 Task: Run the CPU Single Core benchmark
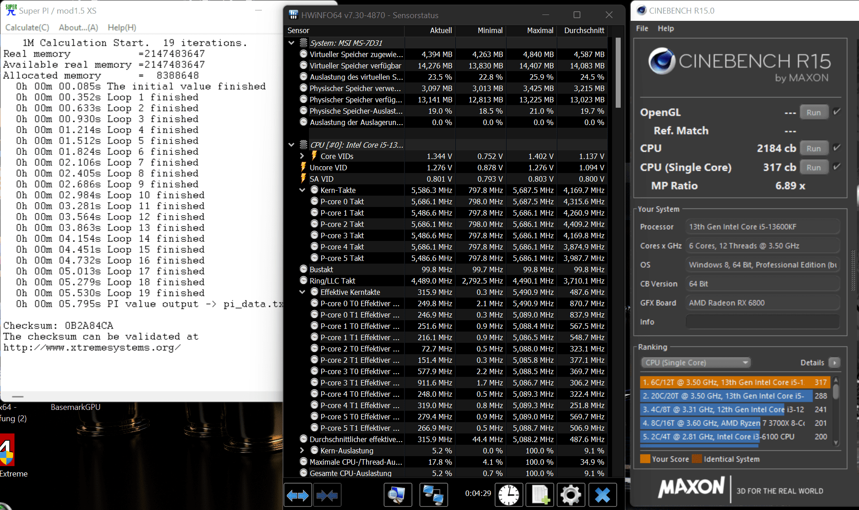814,167
